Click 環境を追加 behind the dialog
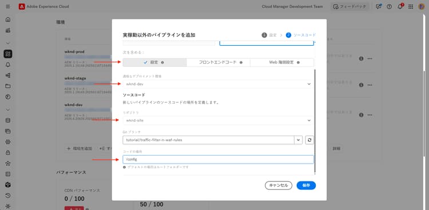Viewport: 429px width, 210px height. [80, 148]
